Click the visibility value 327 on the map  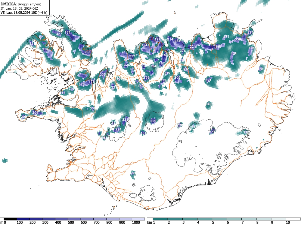click(x=59, y=34)
